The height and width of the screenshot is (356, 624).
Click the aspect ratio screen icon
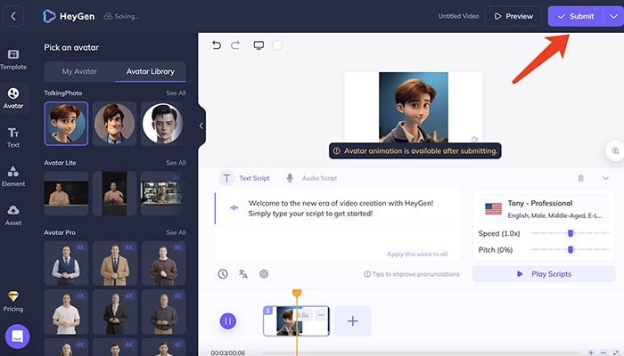259,45
